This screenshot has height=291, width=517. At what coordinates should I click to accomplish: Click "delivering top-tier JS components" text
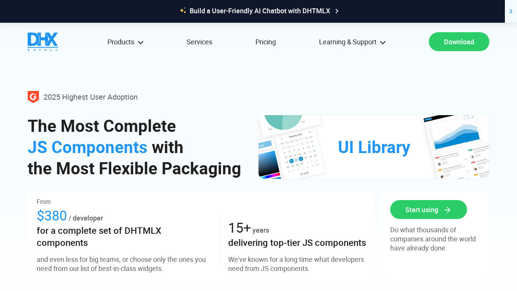[x=297, y=243]
